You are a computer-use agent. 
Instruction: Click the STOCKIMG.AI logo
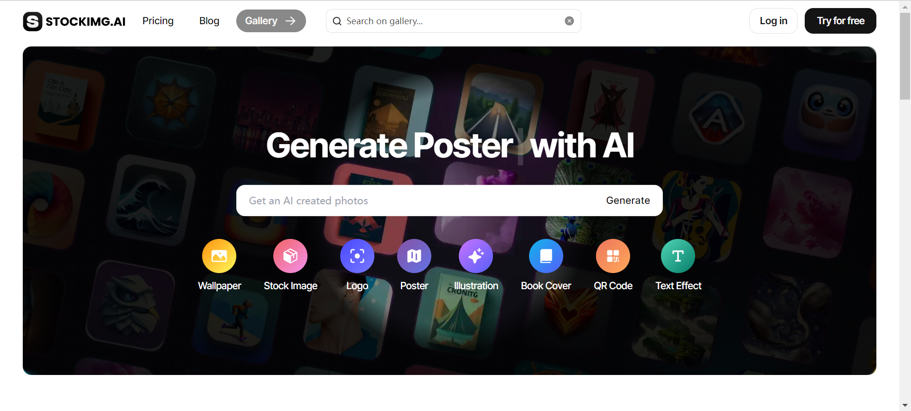(74, 21)
